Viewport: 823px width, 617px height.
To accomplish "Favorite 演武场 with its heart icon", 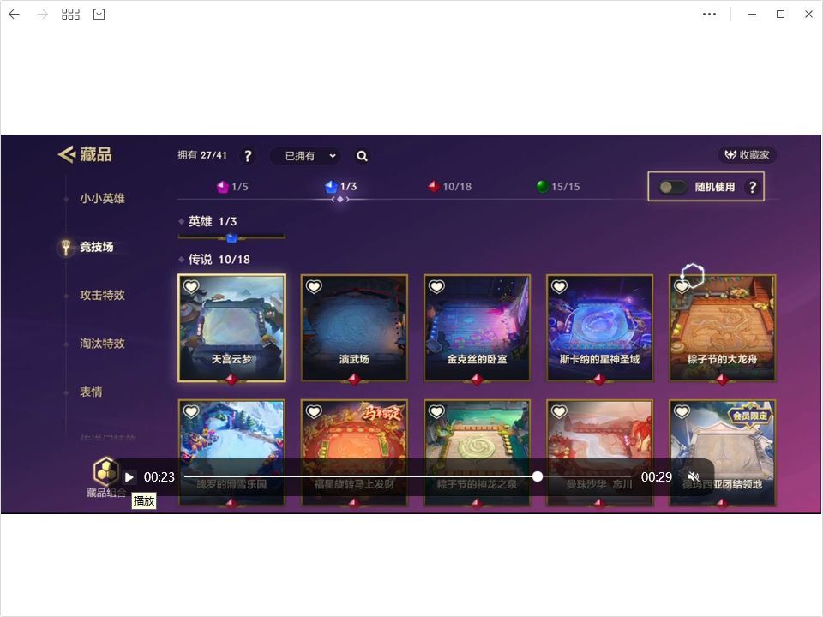I will click(314, 286).
